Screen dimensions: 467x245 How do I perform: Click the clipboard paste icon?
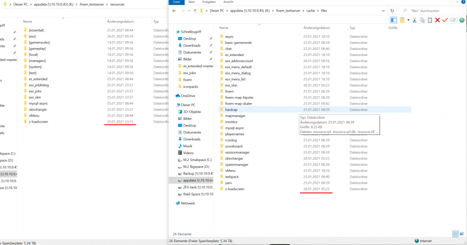point(430,20)
